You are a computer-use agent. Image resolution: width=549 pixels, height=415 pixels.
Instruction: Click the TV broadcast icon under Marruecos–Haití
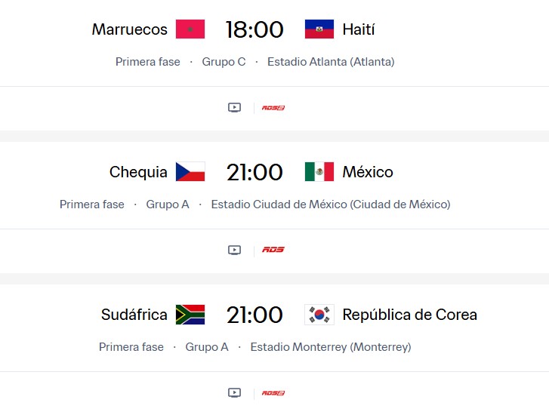234,108
